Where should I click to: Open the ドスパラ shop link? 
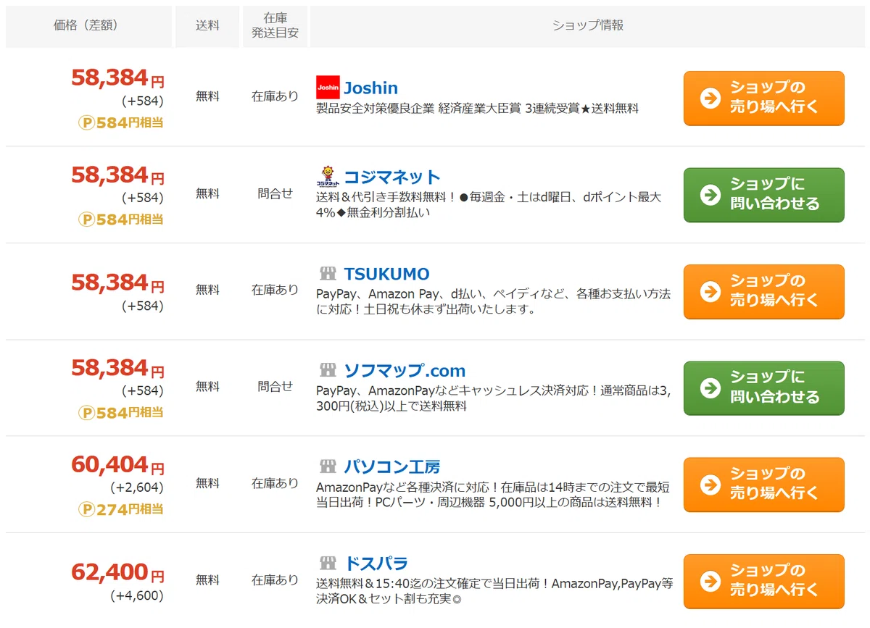(x=376, y=563)
